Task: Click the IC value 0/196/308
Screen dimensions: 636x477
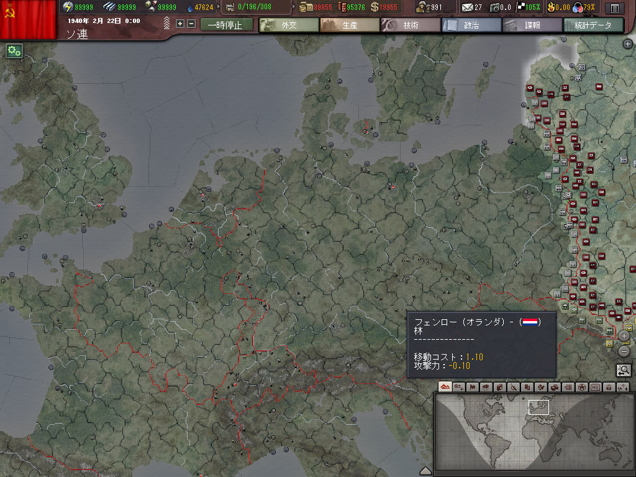Action: click(254, 7)
